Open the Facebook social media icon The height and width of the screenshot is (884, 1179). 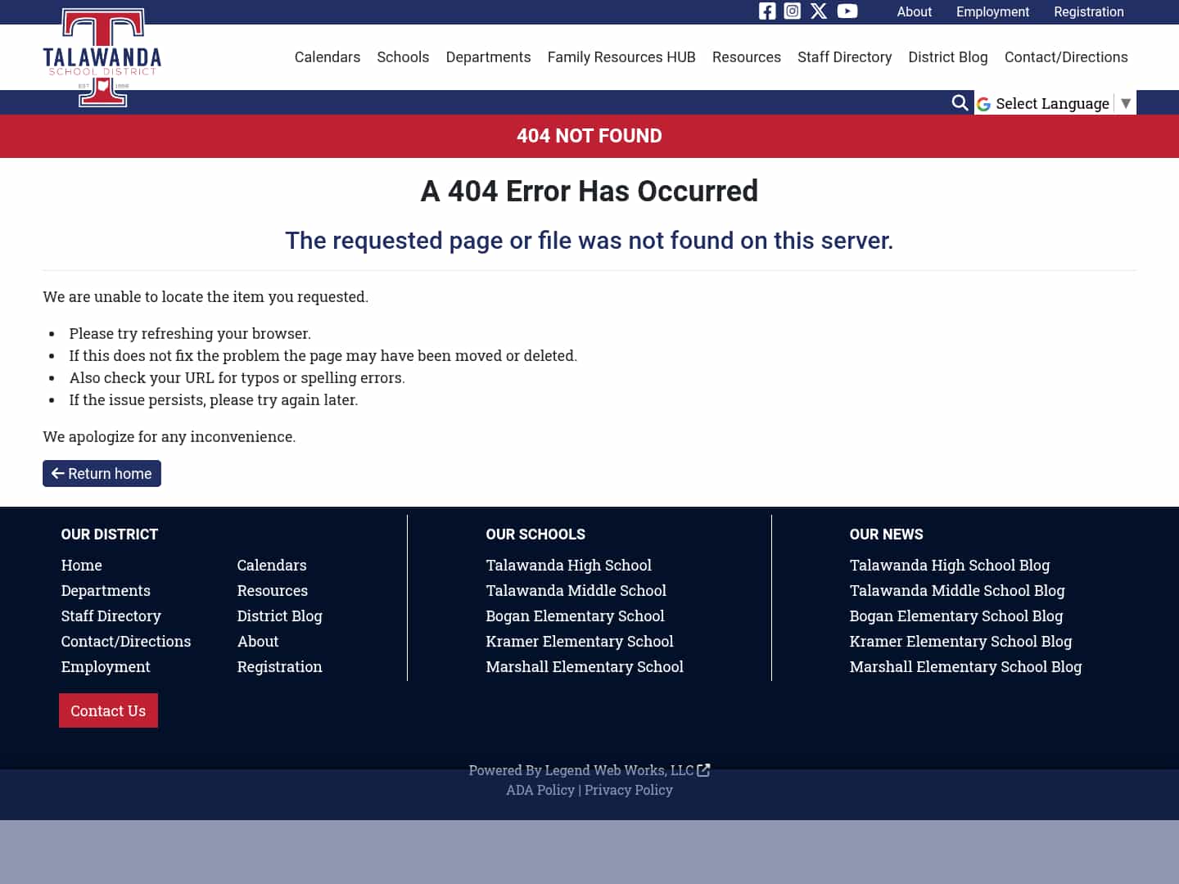[x=767, y=11]
